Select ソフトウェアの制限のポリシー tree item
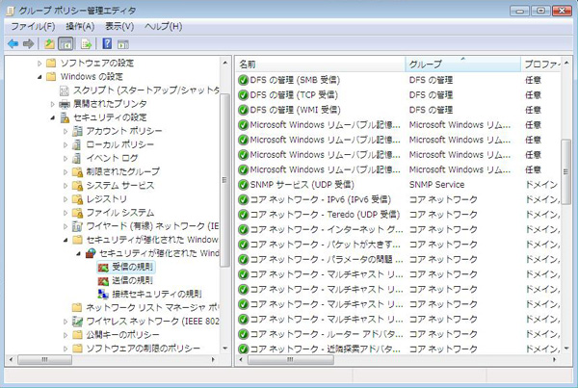The image size is (578, 388). (x=143, y=349)
